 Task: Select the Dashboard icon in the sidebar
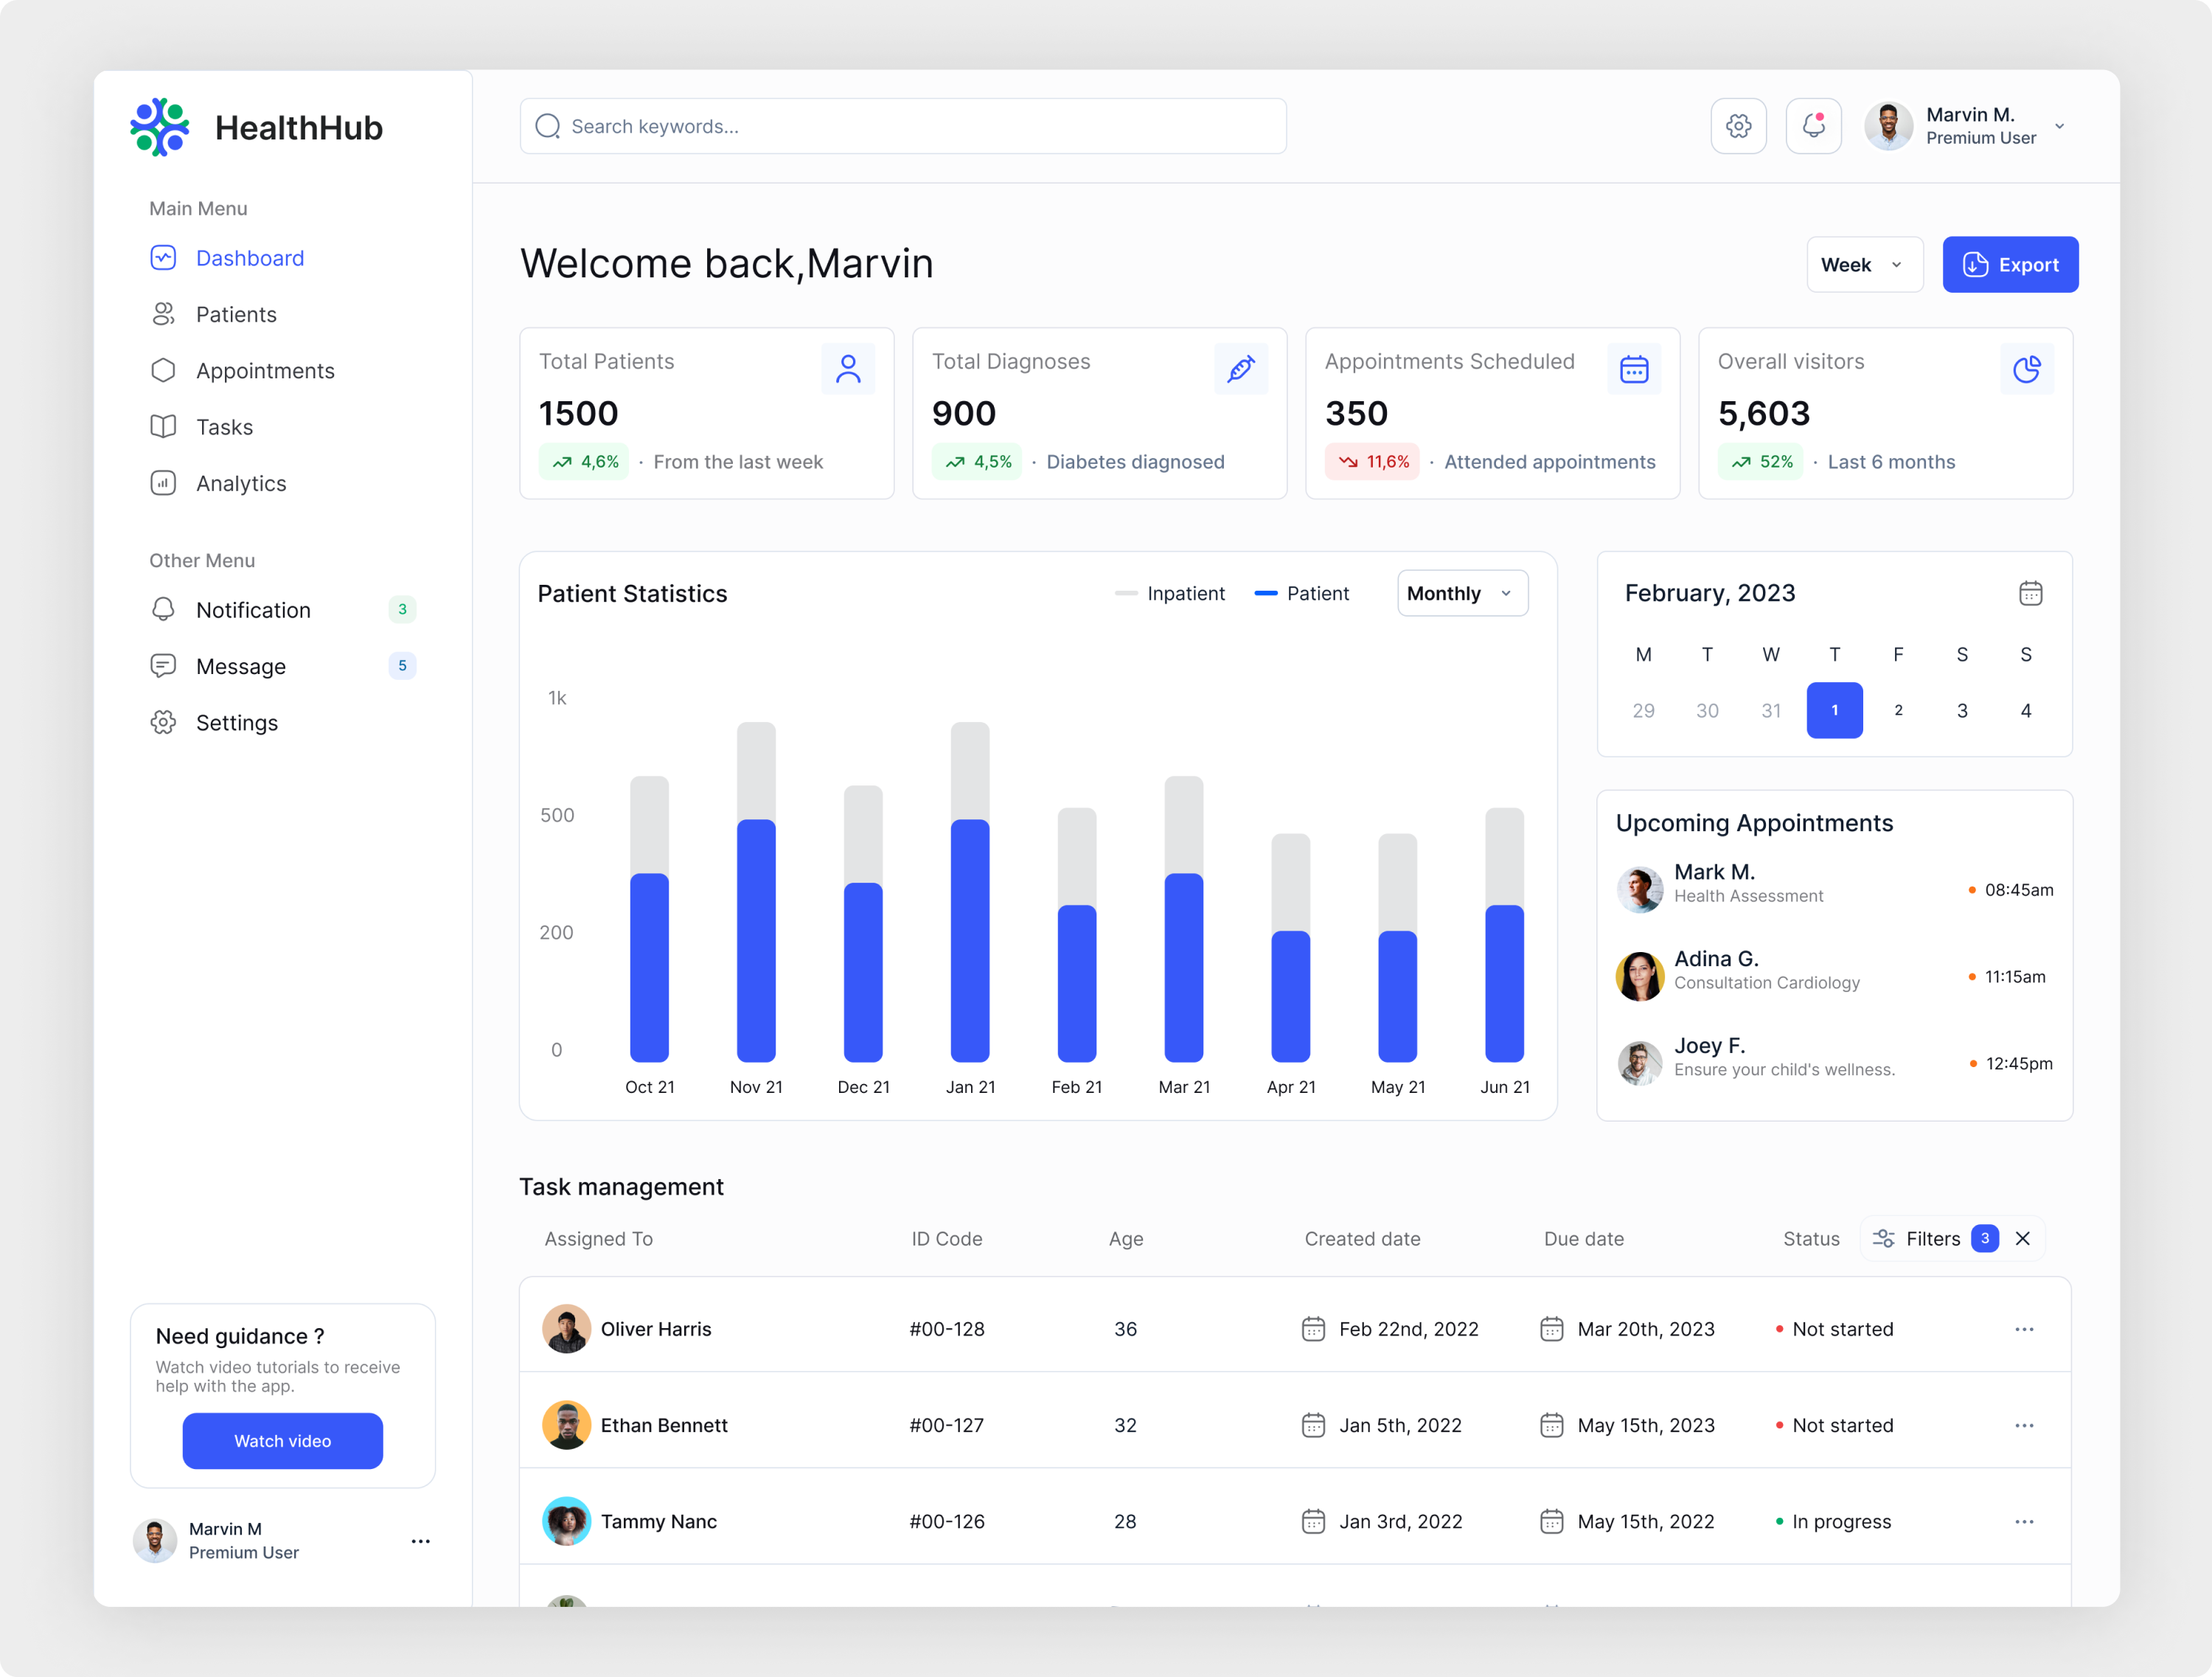[163, 257]
